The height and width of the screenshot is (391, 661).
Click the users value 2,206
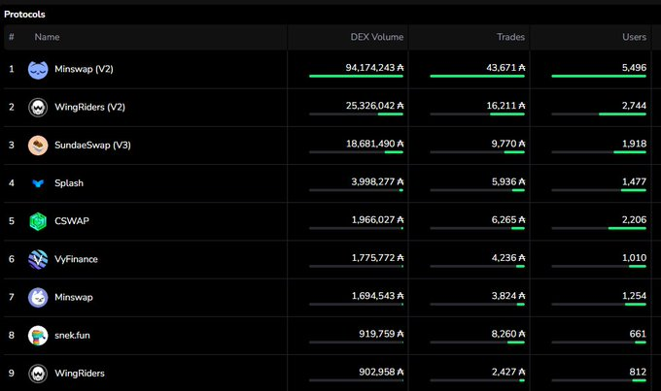point(634,219)
